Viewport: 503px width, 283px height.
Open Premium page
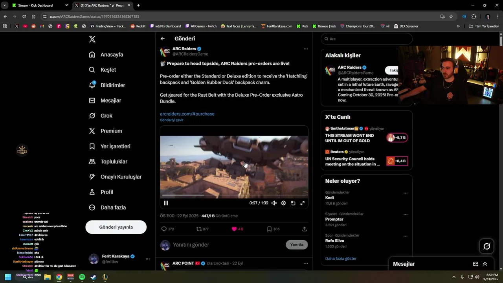105,131
